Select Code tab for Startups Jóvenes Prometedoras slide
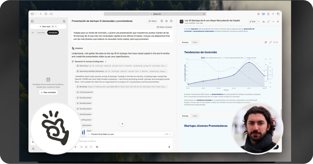Viewport: 313px width, 164px height. pos(195,116)
